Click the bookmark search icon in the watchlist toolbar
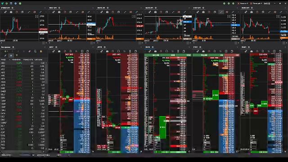The image size is (288, 162). tap(35, 51)
